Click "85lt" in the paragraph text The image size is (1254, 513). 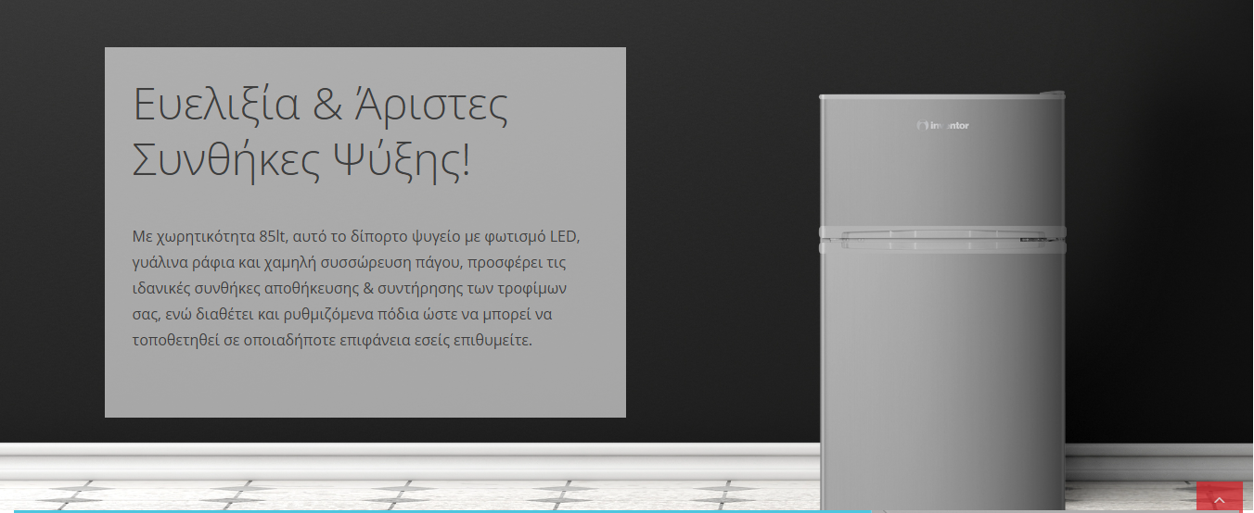[x=275, y=236]
